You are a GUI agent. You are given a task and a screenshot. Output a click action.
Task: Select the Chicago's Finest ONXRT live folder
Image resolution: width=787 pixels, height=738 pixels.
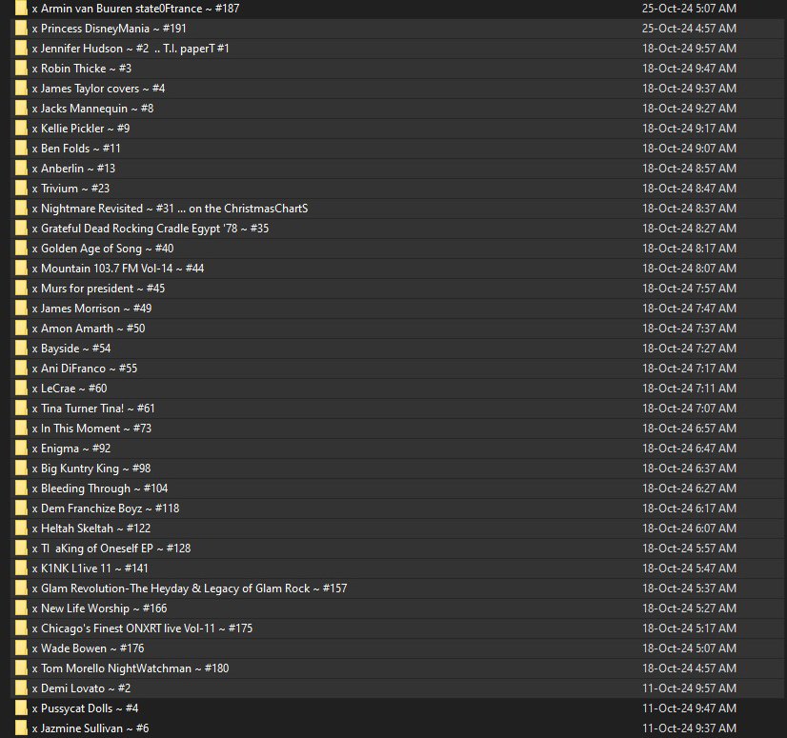tap(146, 628)
